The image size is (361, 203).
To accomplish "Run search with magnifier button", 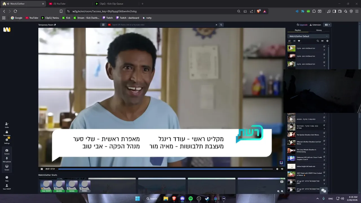I will tap(221, 25).
